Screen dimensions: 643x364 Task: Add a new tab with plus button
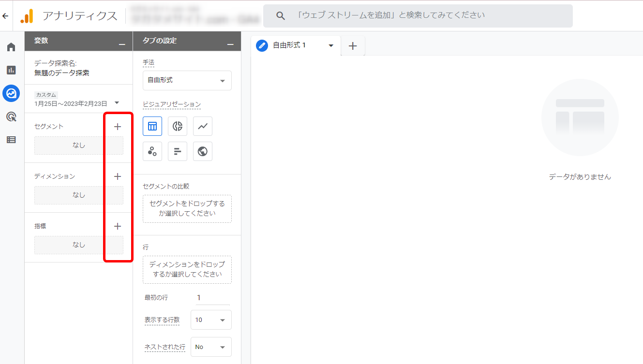353,46
